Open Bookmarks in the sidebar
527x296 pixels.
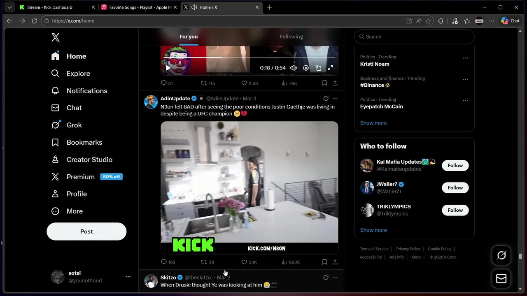pyautogui.click(x=77, y=142)
